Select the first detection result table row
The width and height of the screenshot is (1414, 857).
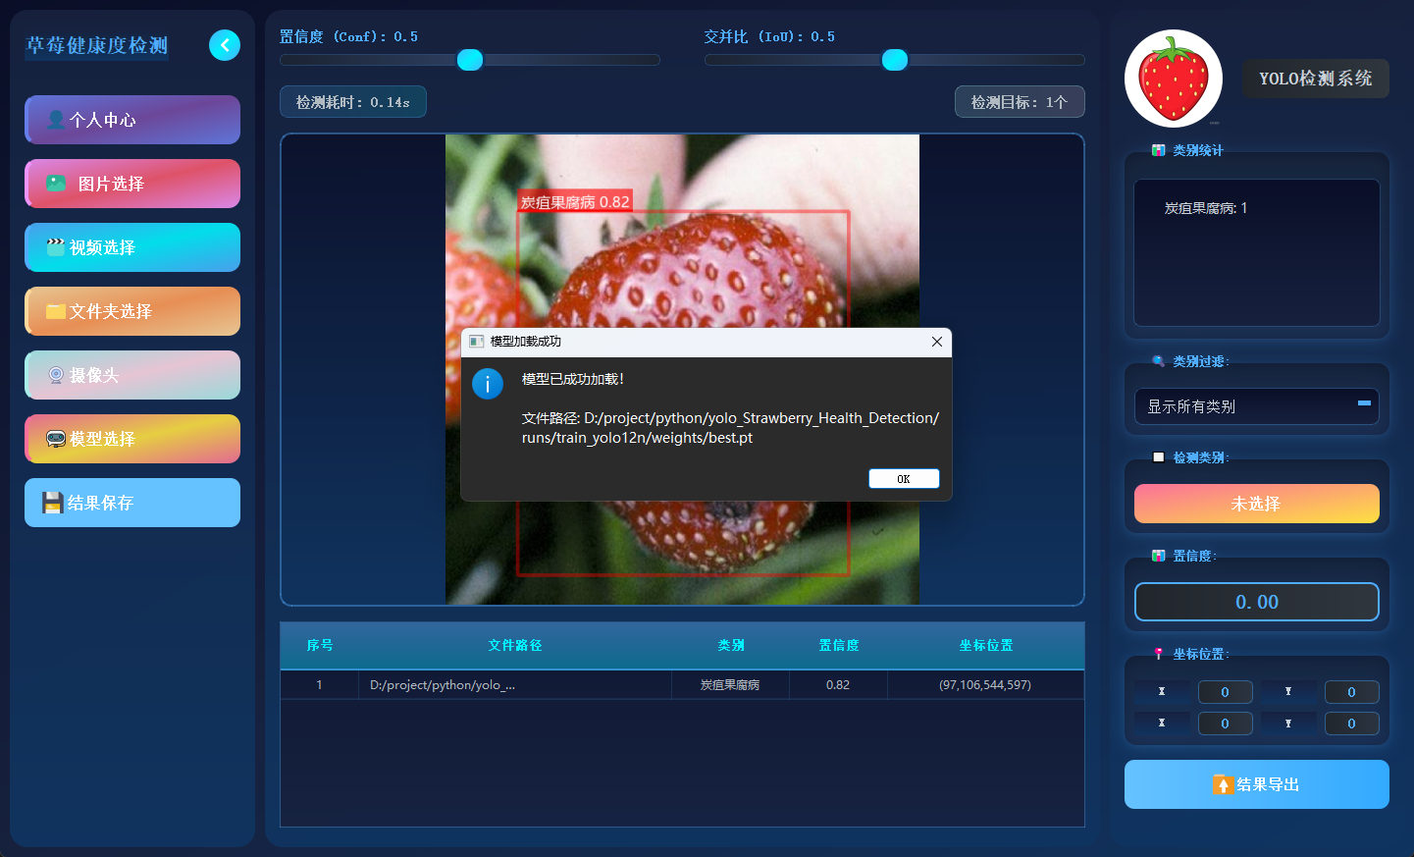point(682,685)
